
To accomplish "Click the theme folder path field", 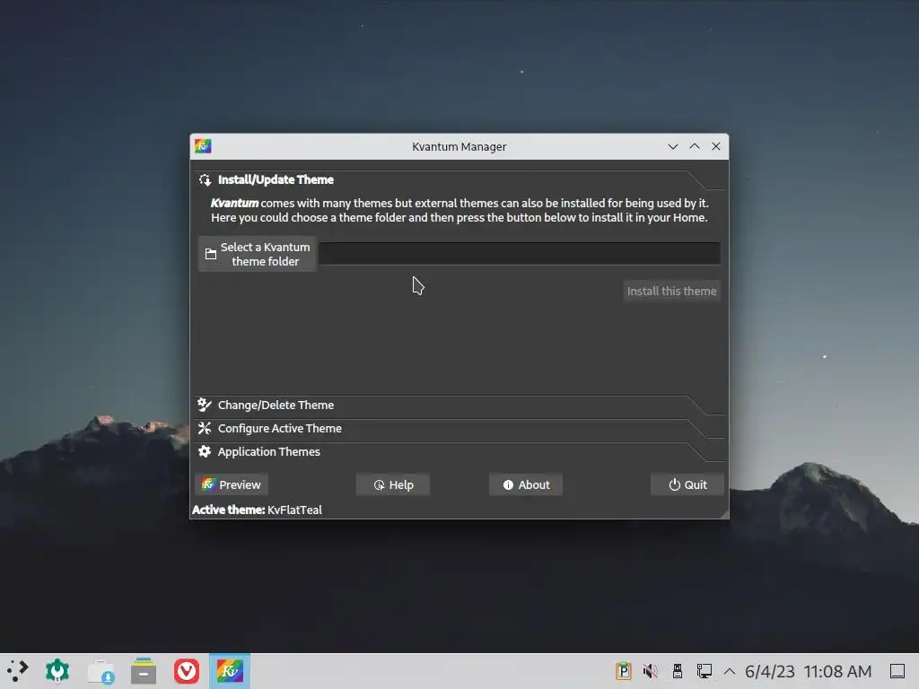I will pos(520,254).
